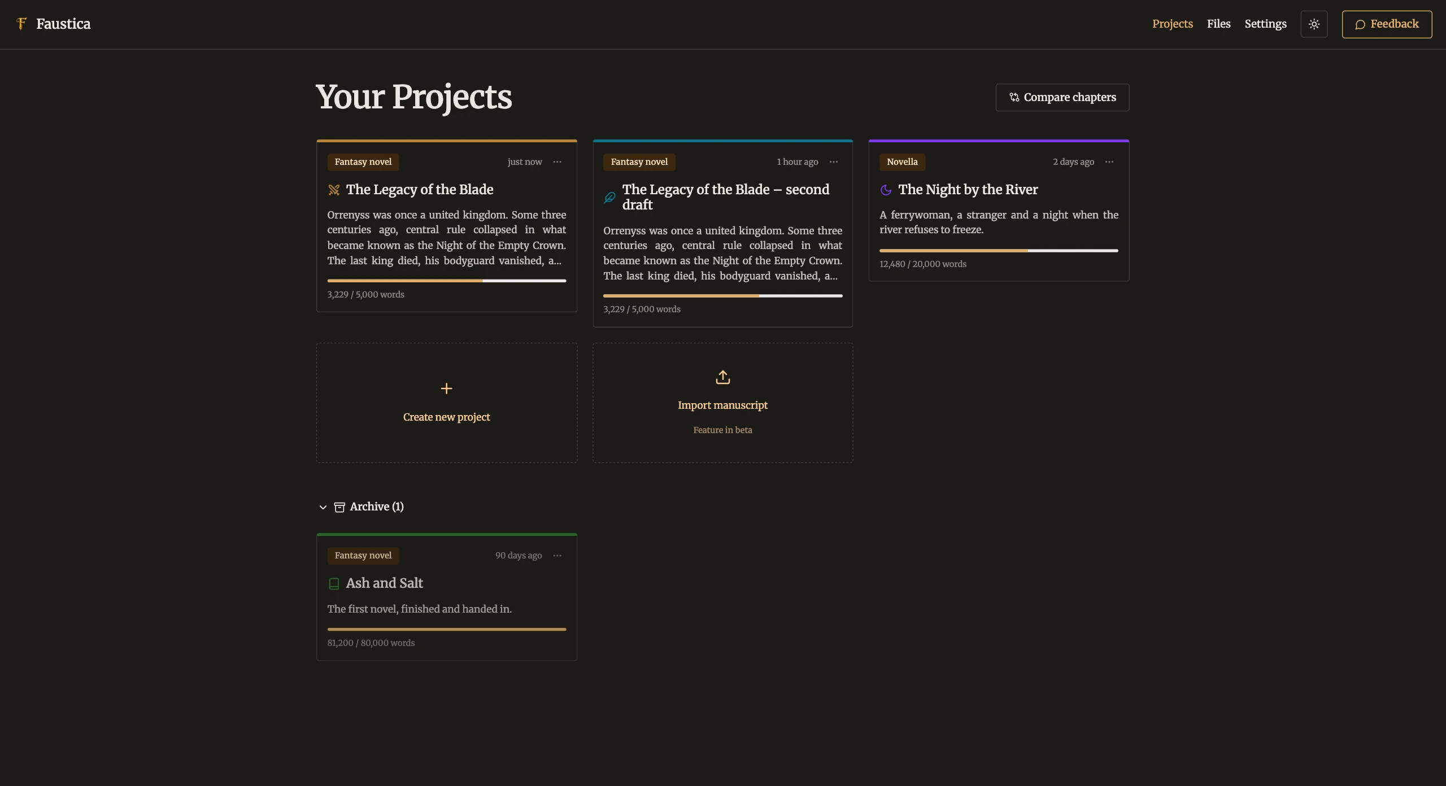Screen dimensions: 1446x786
Task: Collapse the Archive section chevron
Action: click(323, 507)
